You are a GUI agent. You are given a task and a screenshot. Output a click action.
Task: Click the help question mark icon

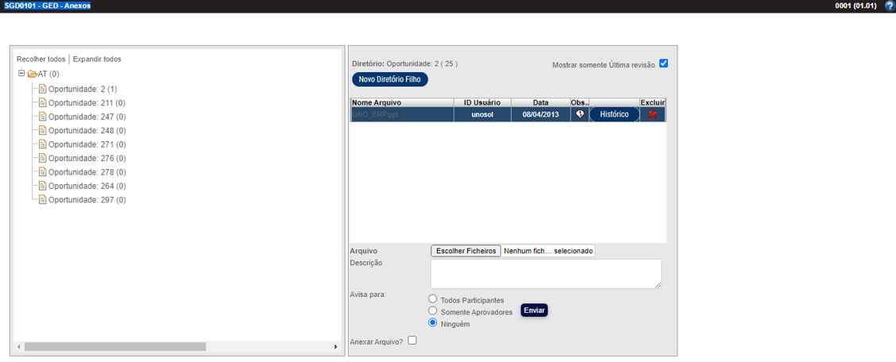click(x=889, y=6)
